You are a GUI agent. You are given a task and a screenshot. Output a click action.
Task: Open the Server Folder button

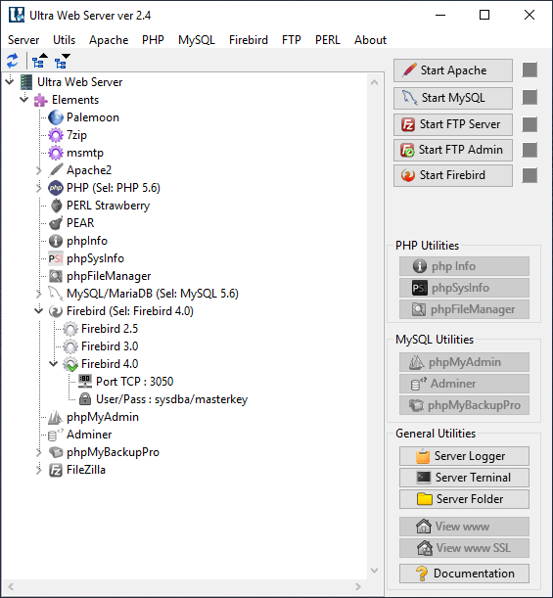[464, 499]
